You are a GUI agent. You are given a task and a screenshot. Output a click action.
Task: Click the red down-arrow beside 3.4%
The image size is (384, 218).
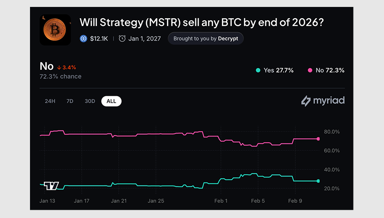point(59,68)
